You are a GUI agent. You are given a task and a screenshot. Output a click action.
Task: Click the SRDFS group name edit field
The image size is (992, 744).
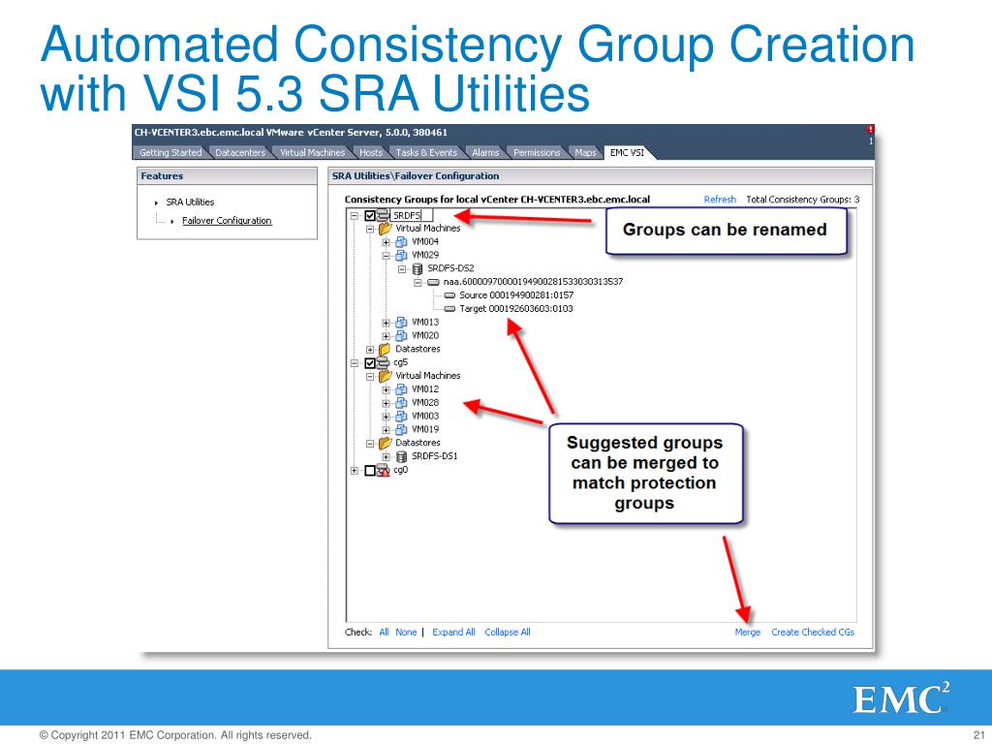click(411, 215)
